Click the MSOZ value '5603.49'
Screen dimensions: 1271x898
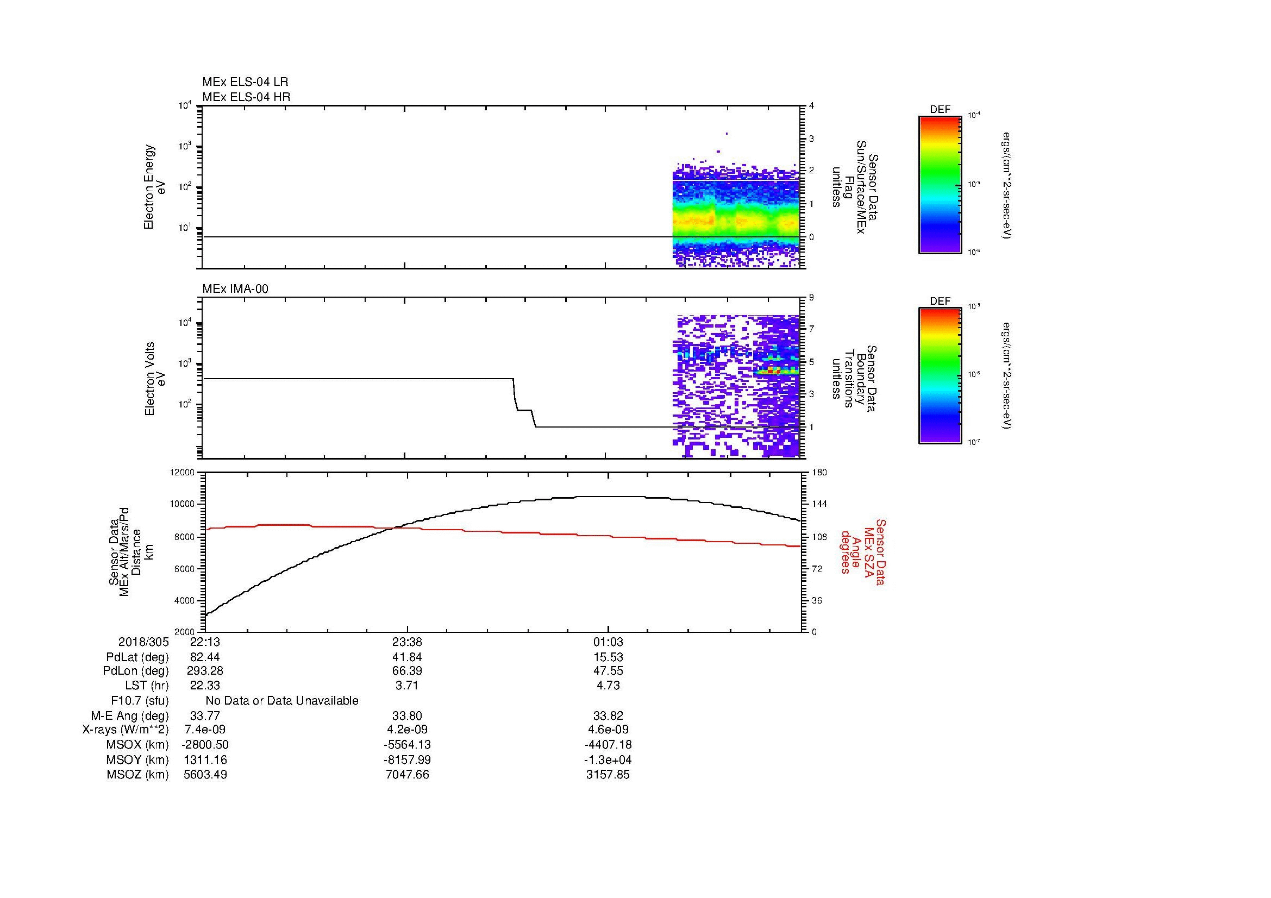click(x=205, y=775)
